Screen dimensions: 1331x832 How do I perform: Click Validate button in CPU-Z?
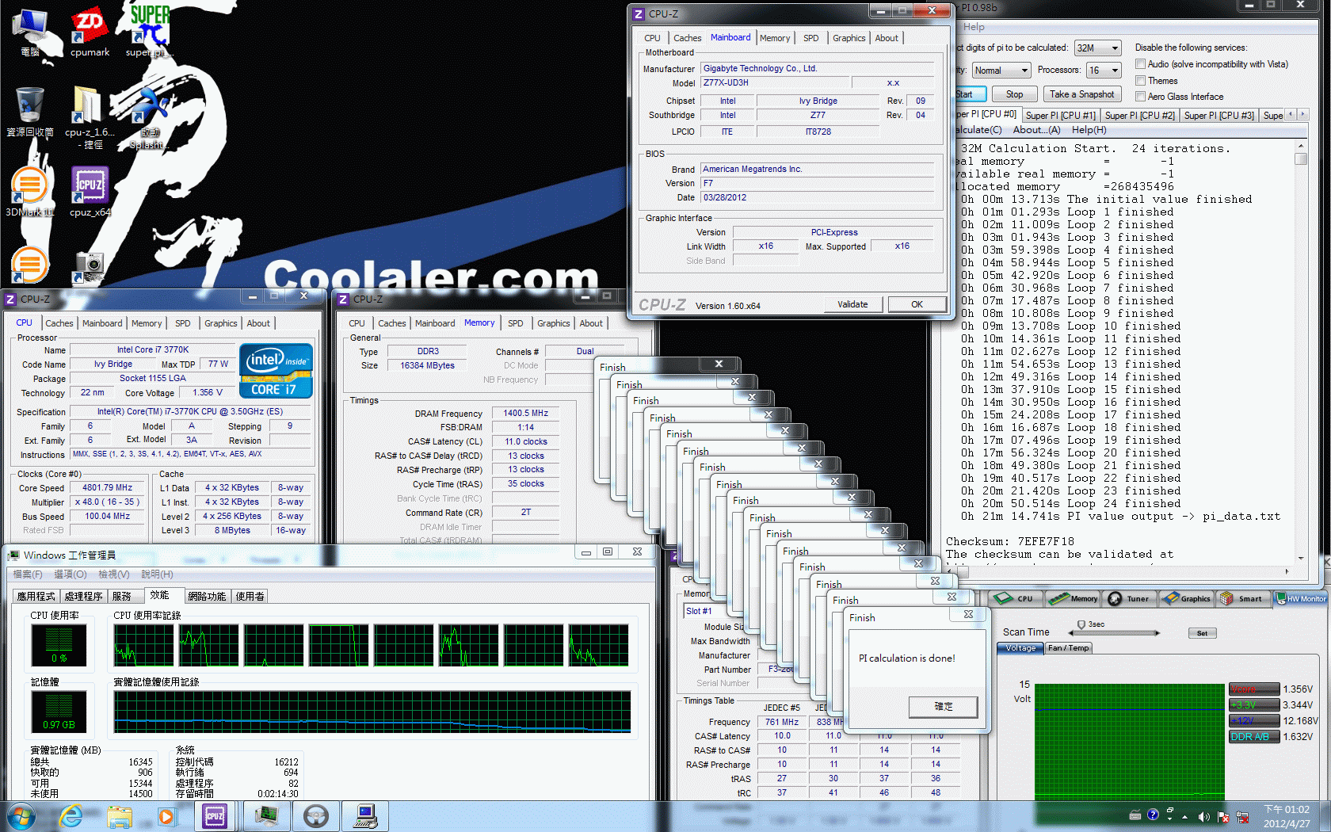(x=852, y=304)
